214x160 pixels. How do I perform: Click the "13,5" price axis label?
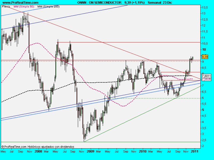205,7
